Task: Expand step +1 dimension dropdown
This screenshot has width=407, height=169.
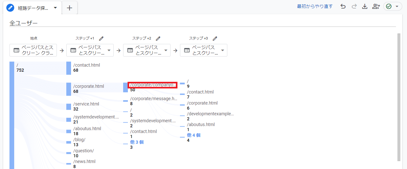Action: click(x=109, y=50)
